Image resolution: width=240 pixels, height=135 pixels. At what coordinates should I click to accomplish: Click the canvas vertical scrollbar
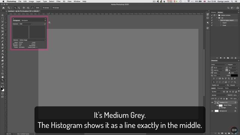click(204, 73)
